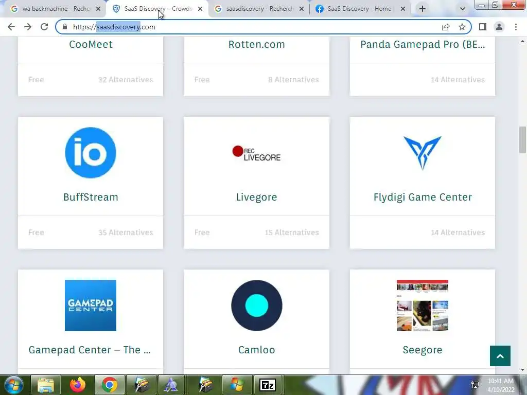The width and height of the screenshot is (527, 395).
Task: Expand the tab search dropdown
Action: pyautogui.click(x=463, y=9)
